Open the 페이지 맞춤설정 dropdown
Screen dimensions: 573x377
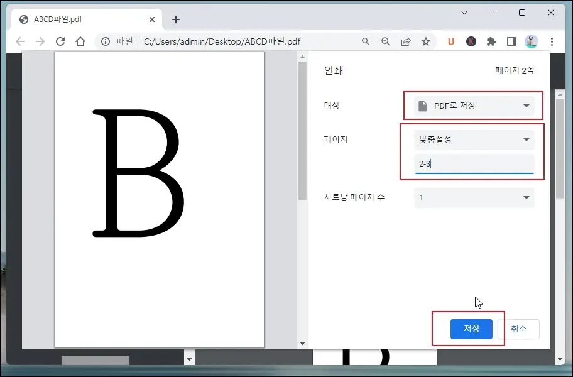474,139
